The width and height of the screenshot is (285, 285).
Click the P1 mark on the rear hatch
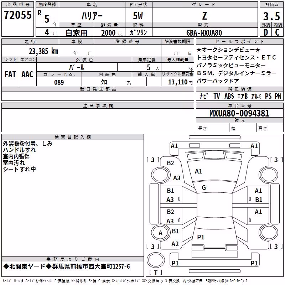coord(201,237)
